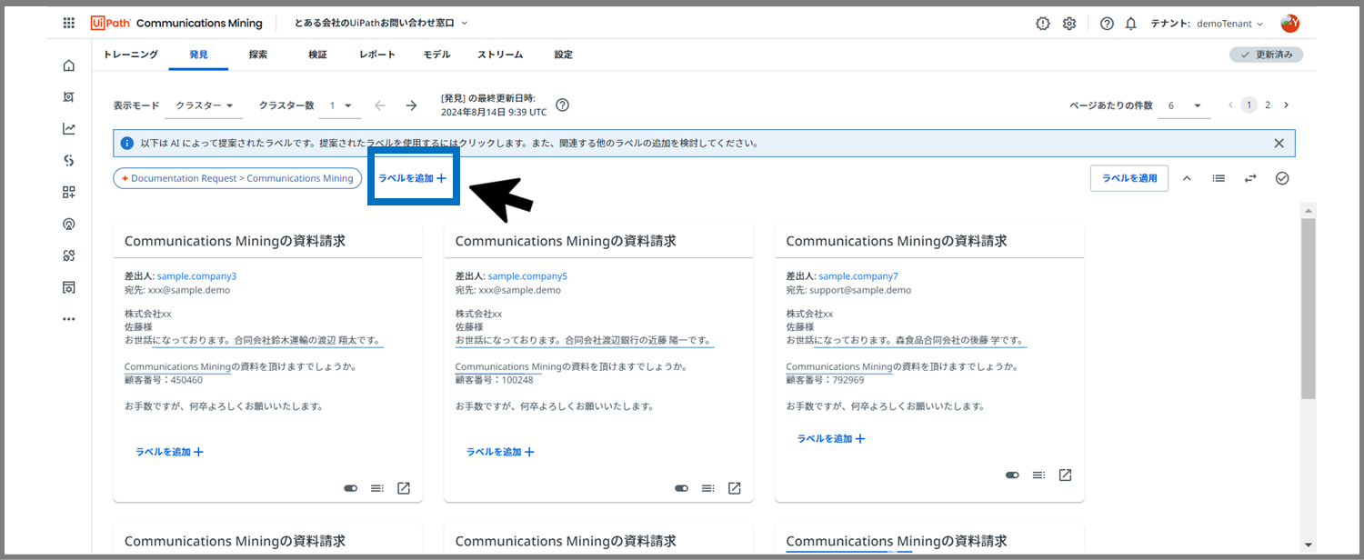This screenshot has width=1364, height=560.
Task: Click ラベルを追加 next to suggested label
Action: tap(412, 178)
